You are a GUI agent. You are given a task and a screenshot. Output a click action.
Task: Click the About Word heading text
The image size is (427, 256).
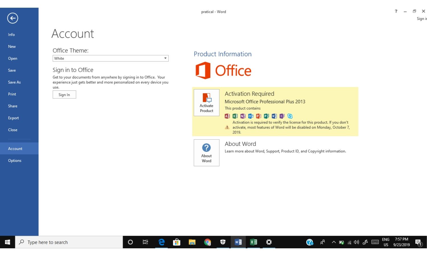point(240,144)
